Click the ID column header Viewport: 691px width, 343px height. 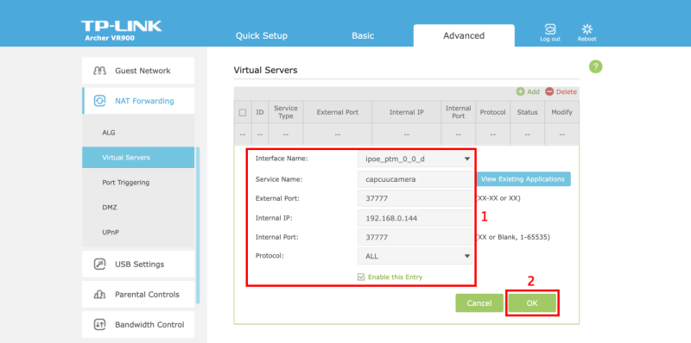pyautogui.click(x=260, y=112)
